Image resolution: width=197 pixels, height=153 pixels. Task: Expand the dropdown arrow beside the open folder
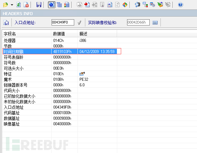(x=12, y=5)
